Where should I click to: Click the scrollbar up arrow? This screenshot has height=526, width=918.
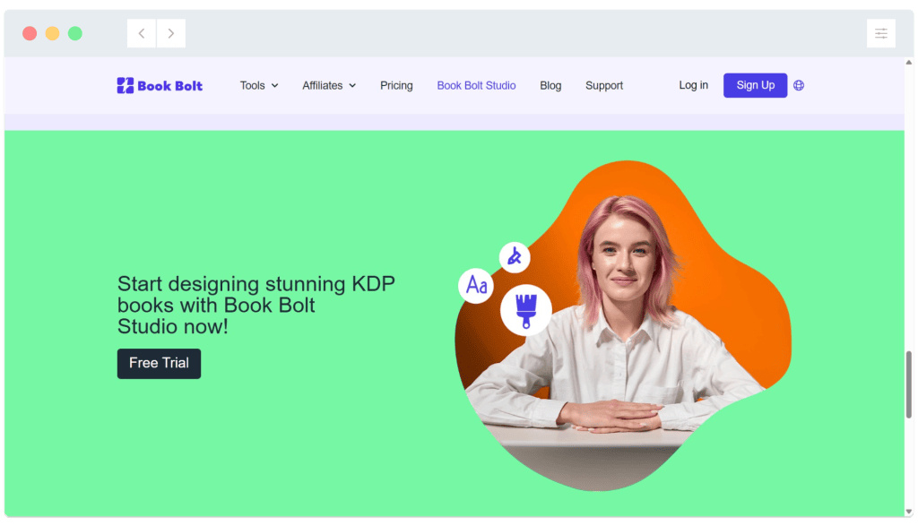(x=909, y=62)
